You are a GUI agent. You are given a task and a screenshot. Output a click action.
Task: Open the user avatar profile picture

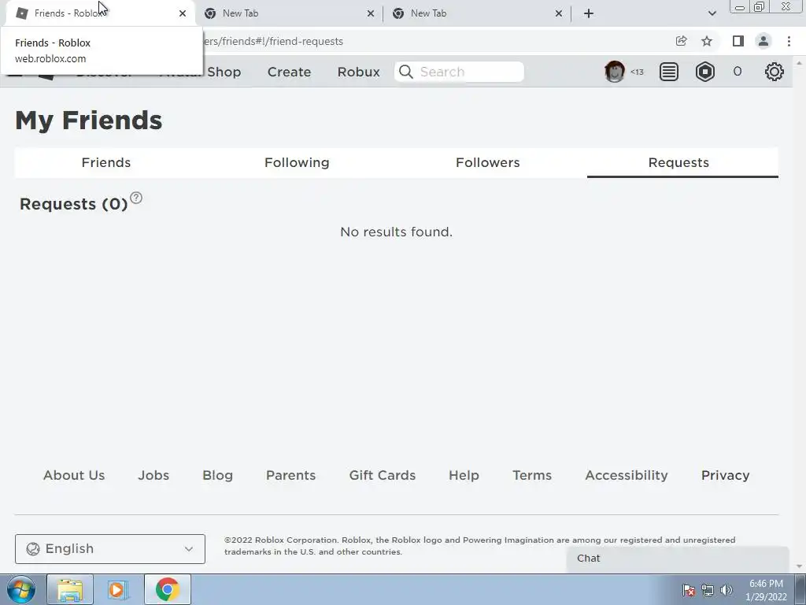tap(614, 72)
